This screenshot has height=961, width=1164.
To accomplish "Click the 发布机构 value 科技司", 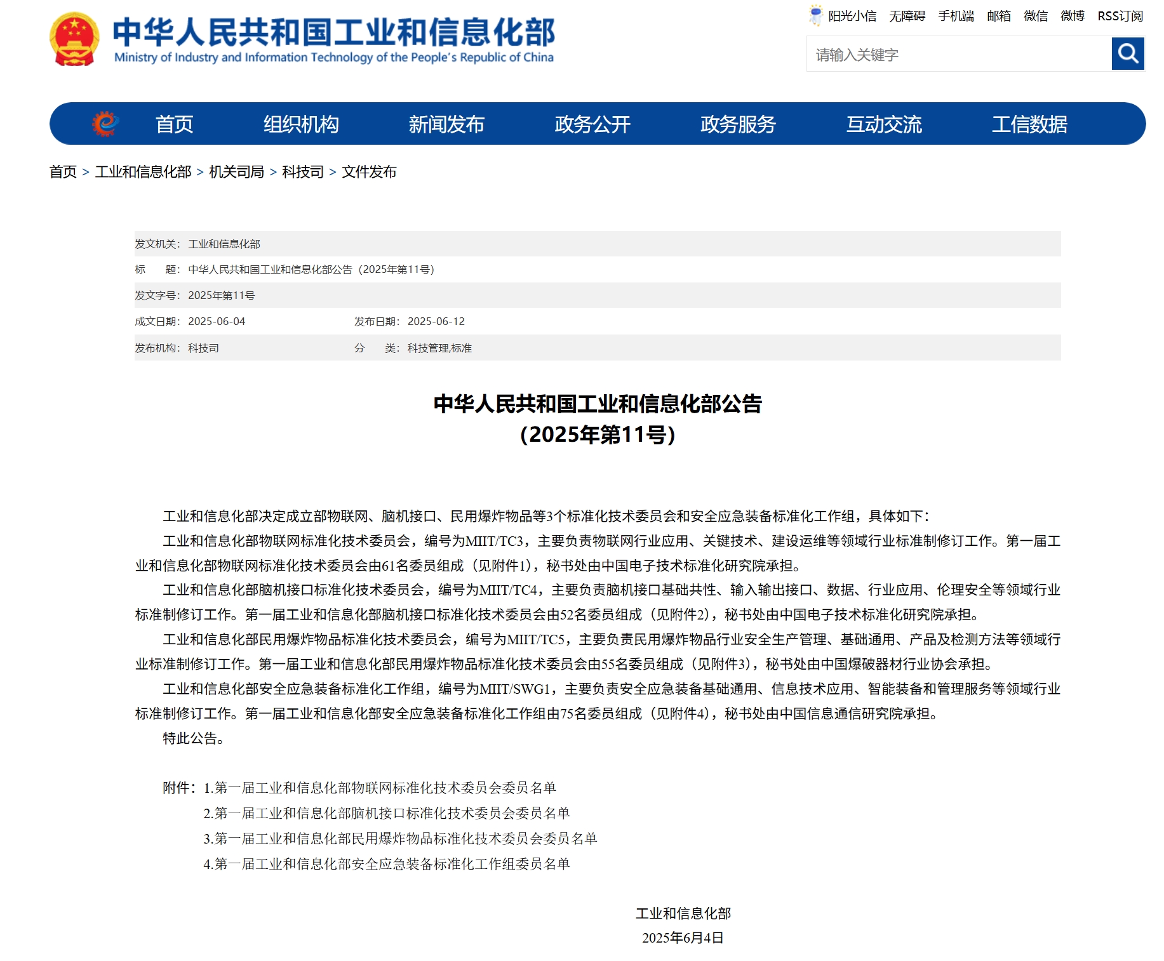I will click(x=203, y=348).
